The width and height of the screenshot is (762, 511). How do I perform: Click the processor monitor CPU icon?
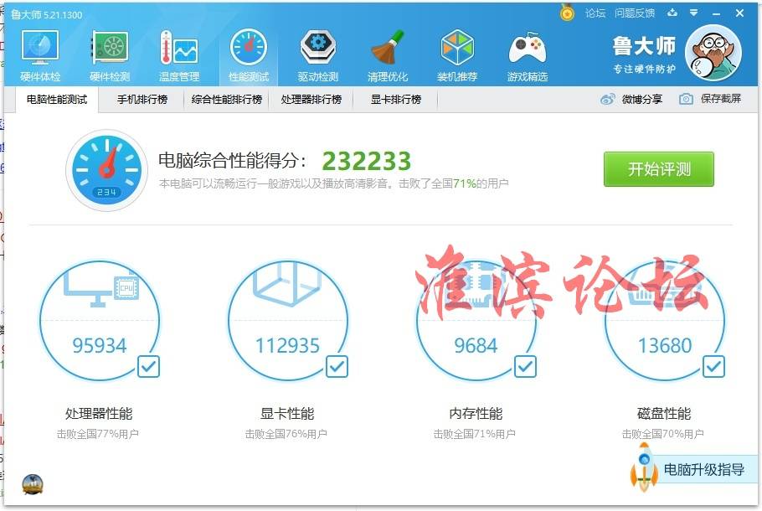(101, 286)
